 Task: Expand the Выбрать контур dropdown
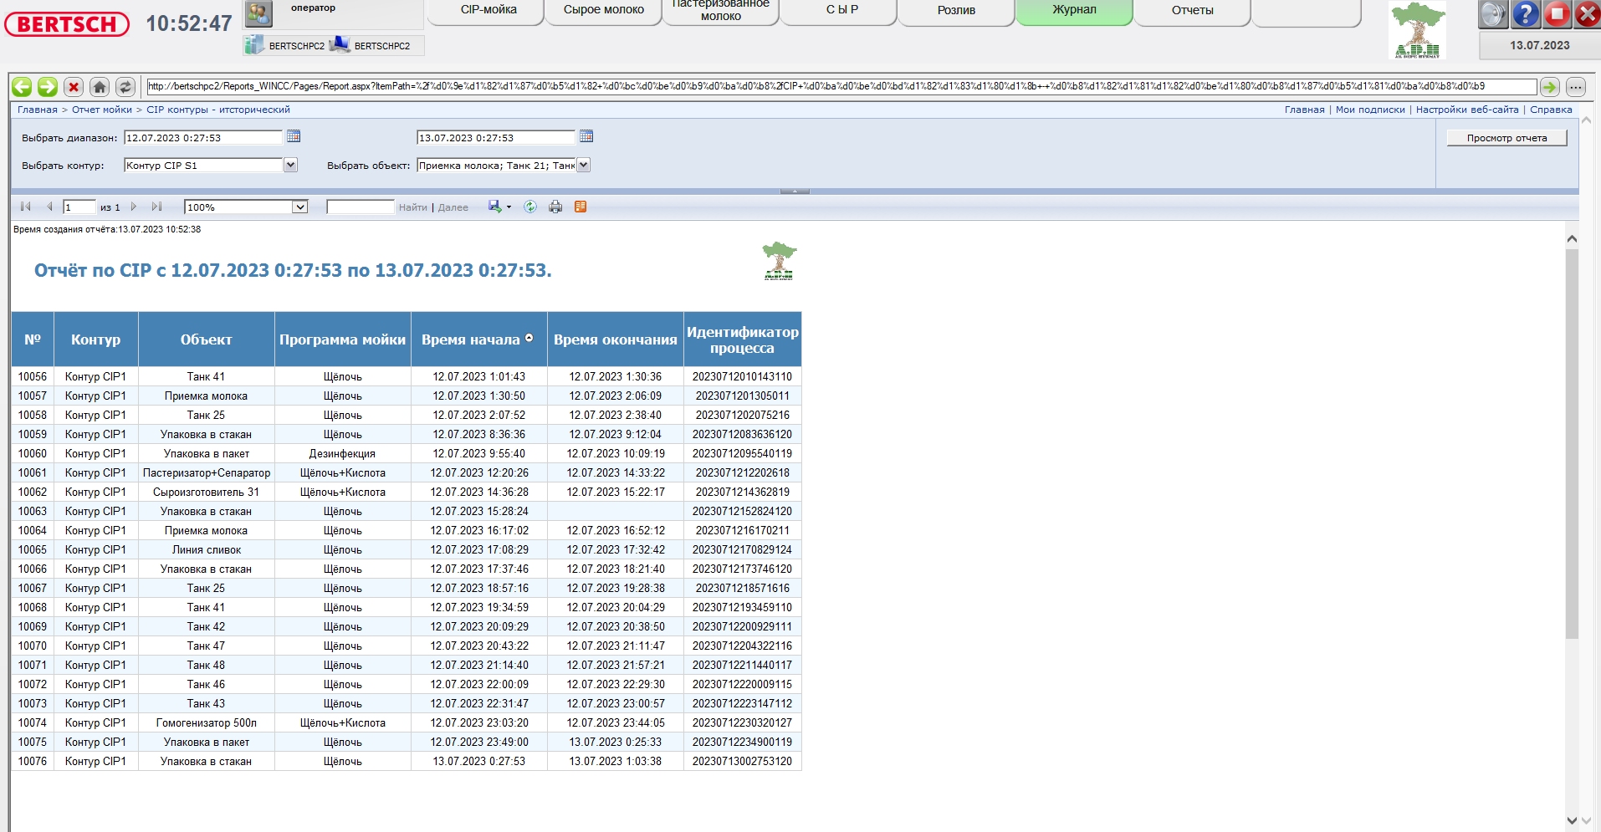point(291,166)
